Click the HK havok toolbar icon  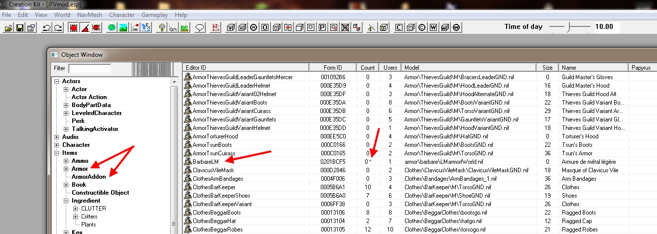tap(134, 28)
